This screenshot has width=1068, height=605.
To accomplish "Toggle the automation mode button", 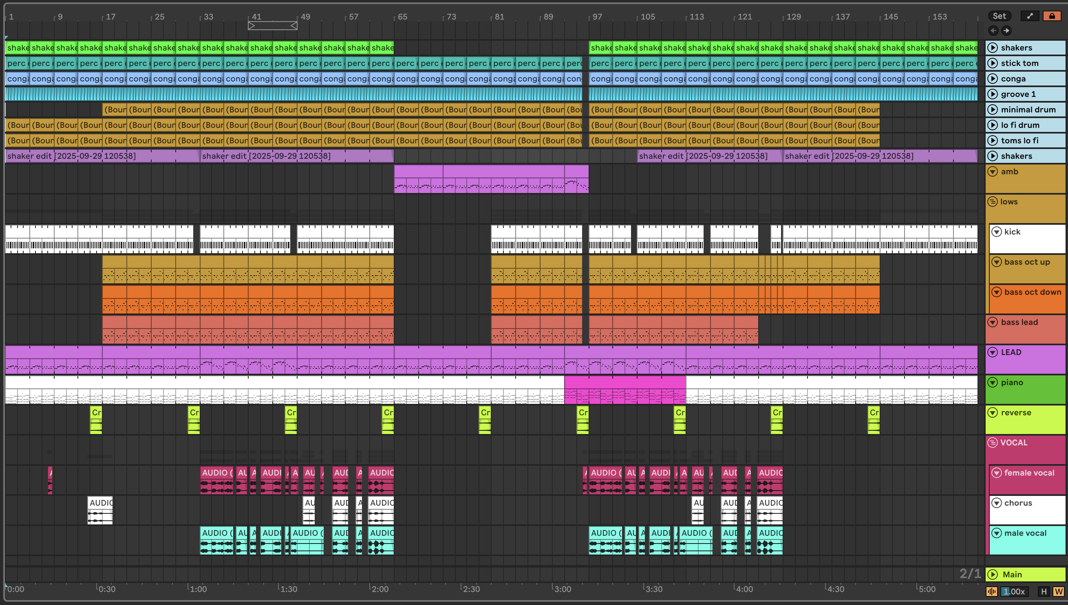I will pos(1030,16).
